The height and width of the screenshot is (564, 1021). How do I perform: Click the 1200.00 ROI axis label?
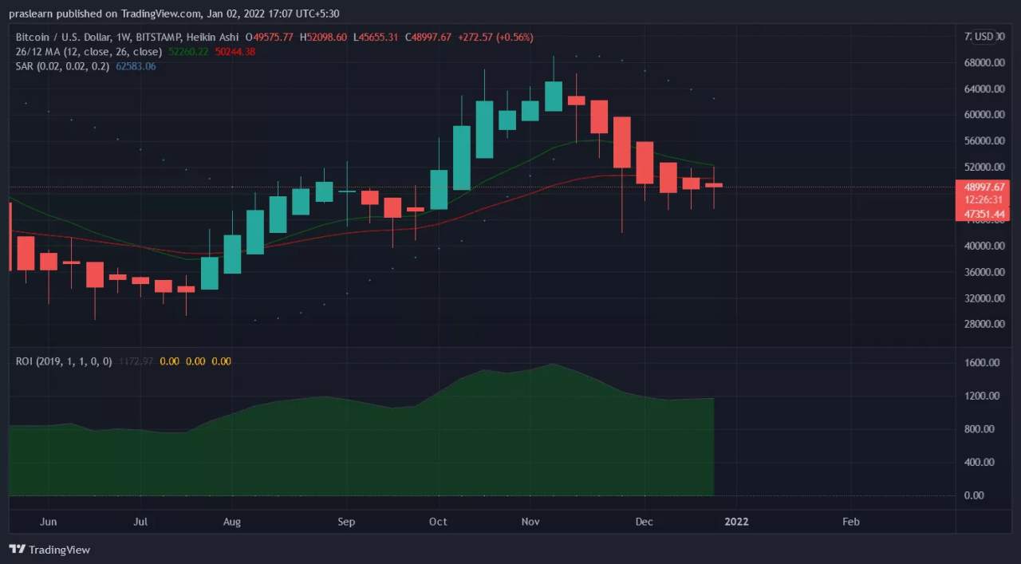[983, 396]
